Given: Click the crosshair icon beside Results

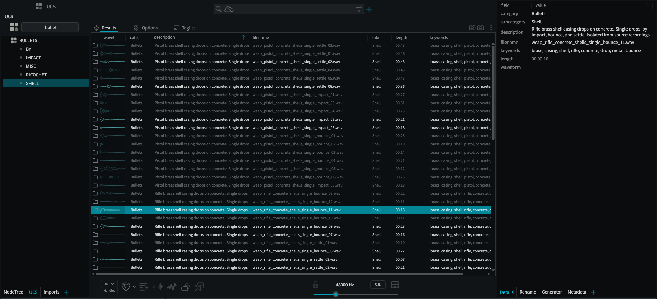Looking at the screenshot, I should point(96,28).
